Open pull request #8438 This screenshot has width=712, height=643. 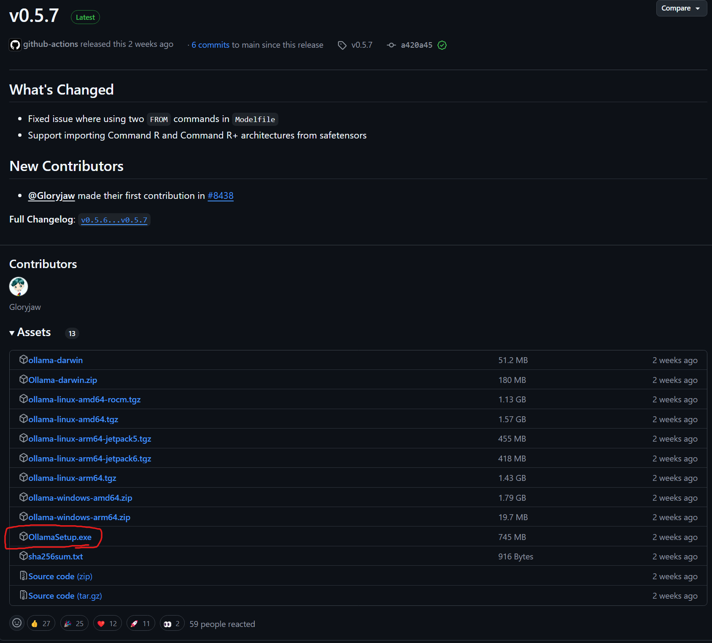[221, 195]
